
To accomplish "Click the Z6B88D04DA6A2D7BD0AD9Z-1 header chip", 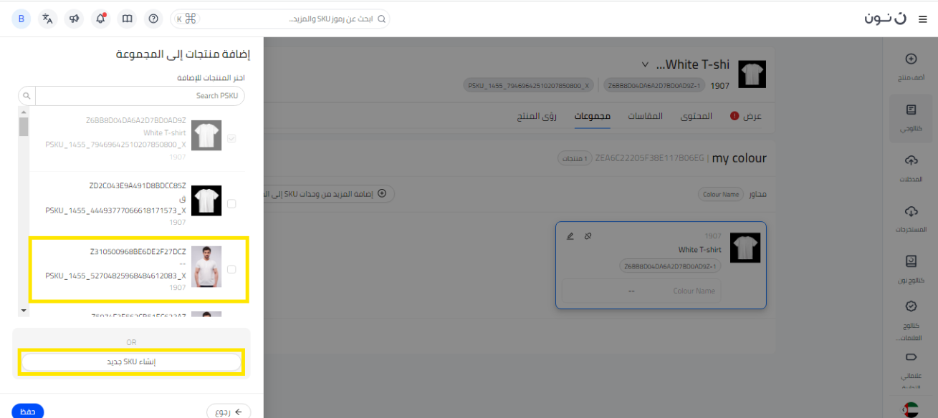I will [x=654, y=85].
